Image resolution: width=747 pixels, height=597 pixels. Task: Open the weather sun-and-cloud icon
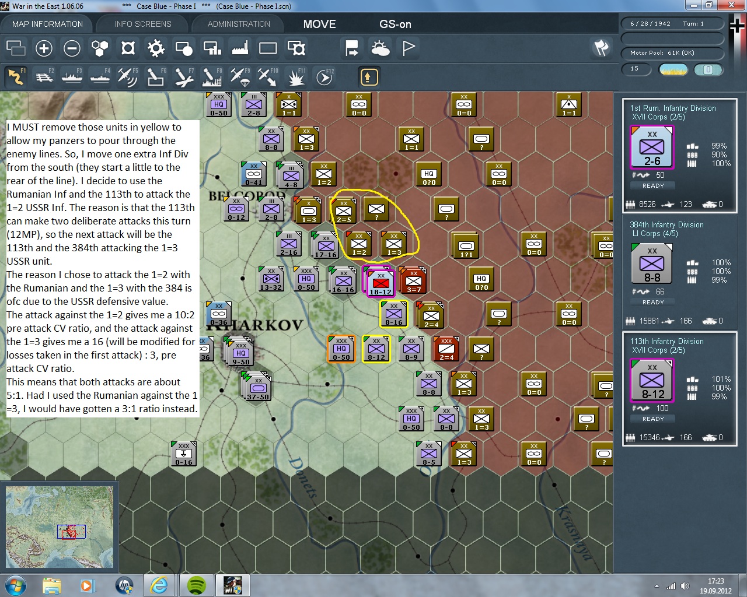point(380,48)
